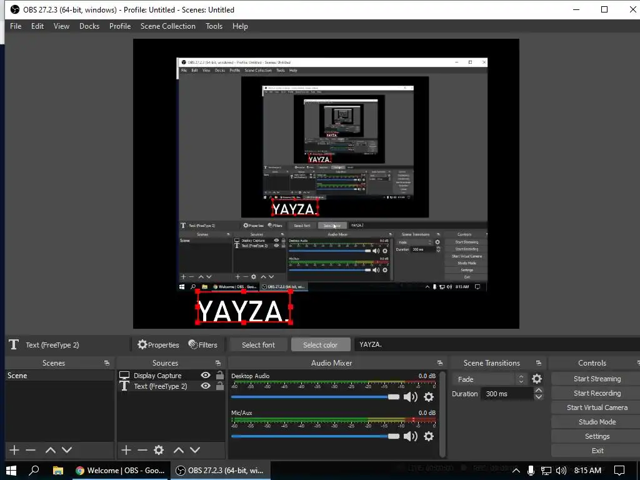This screenshot has width=640, height=480.
Task: Select the Scene item in Scenes list
Action: [59, 376]
